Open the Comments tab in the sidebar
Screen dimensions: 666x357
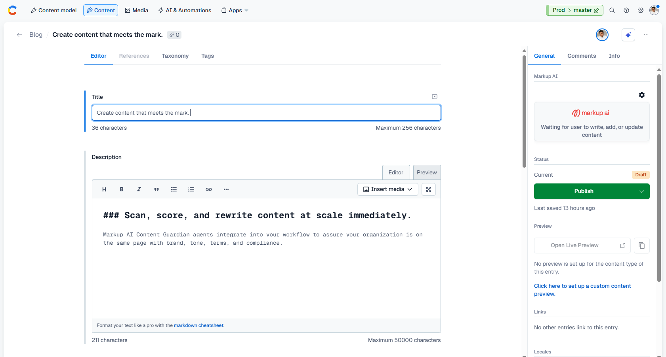582,56
